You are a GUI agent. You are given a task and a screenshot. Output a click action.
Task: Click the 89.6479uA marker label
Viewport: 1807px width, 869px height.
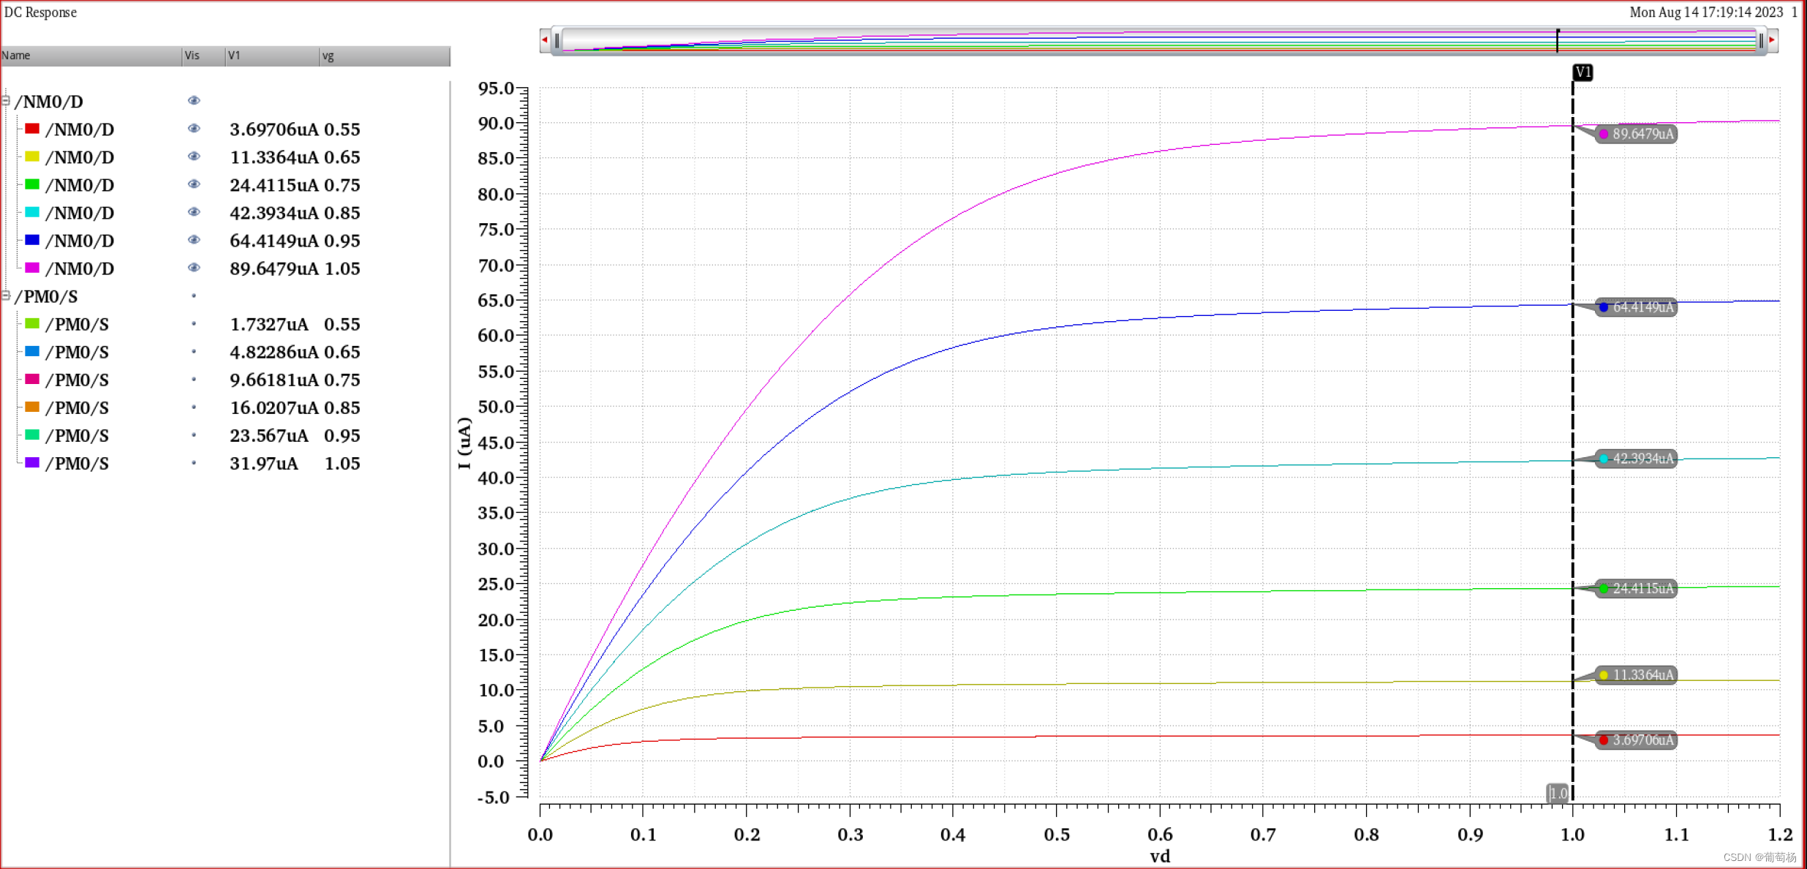[1637, 134]
